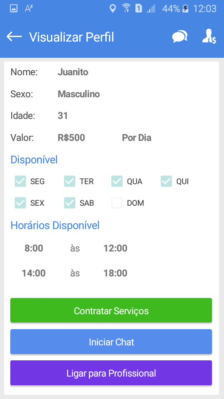Screen dimensions: 224x399
Task: Enable the DOM checkbox
Action: coord(117,203)
